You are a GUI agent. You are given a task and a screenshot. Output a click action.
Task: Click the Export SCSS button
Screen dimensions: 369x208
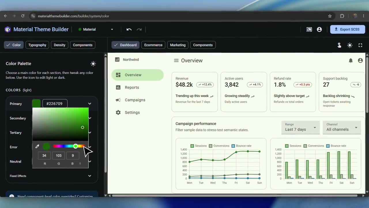347,29
